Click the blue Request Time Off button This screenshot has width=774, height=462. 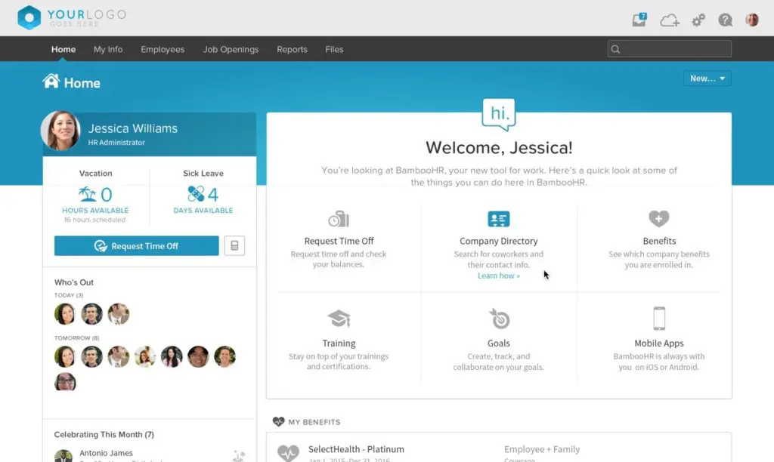(136, 245)
